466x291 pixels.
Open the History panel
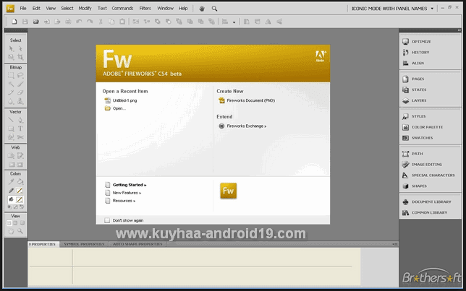click(x=420, y=52)
